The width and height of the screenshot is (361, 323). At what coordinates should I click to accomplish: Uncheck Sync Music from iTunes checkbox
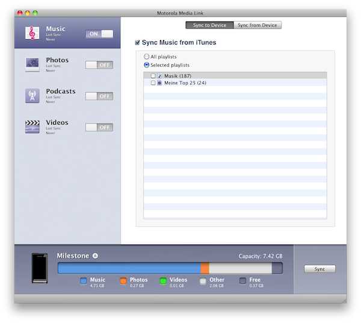click(137, 42)
